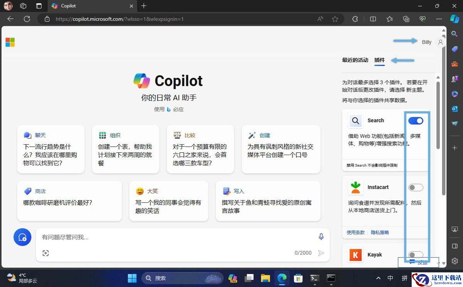The image size is (463, 287).
Task: Open the Outlook icon in the Edge sidebar
Action: tap(455, 108)
